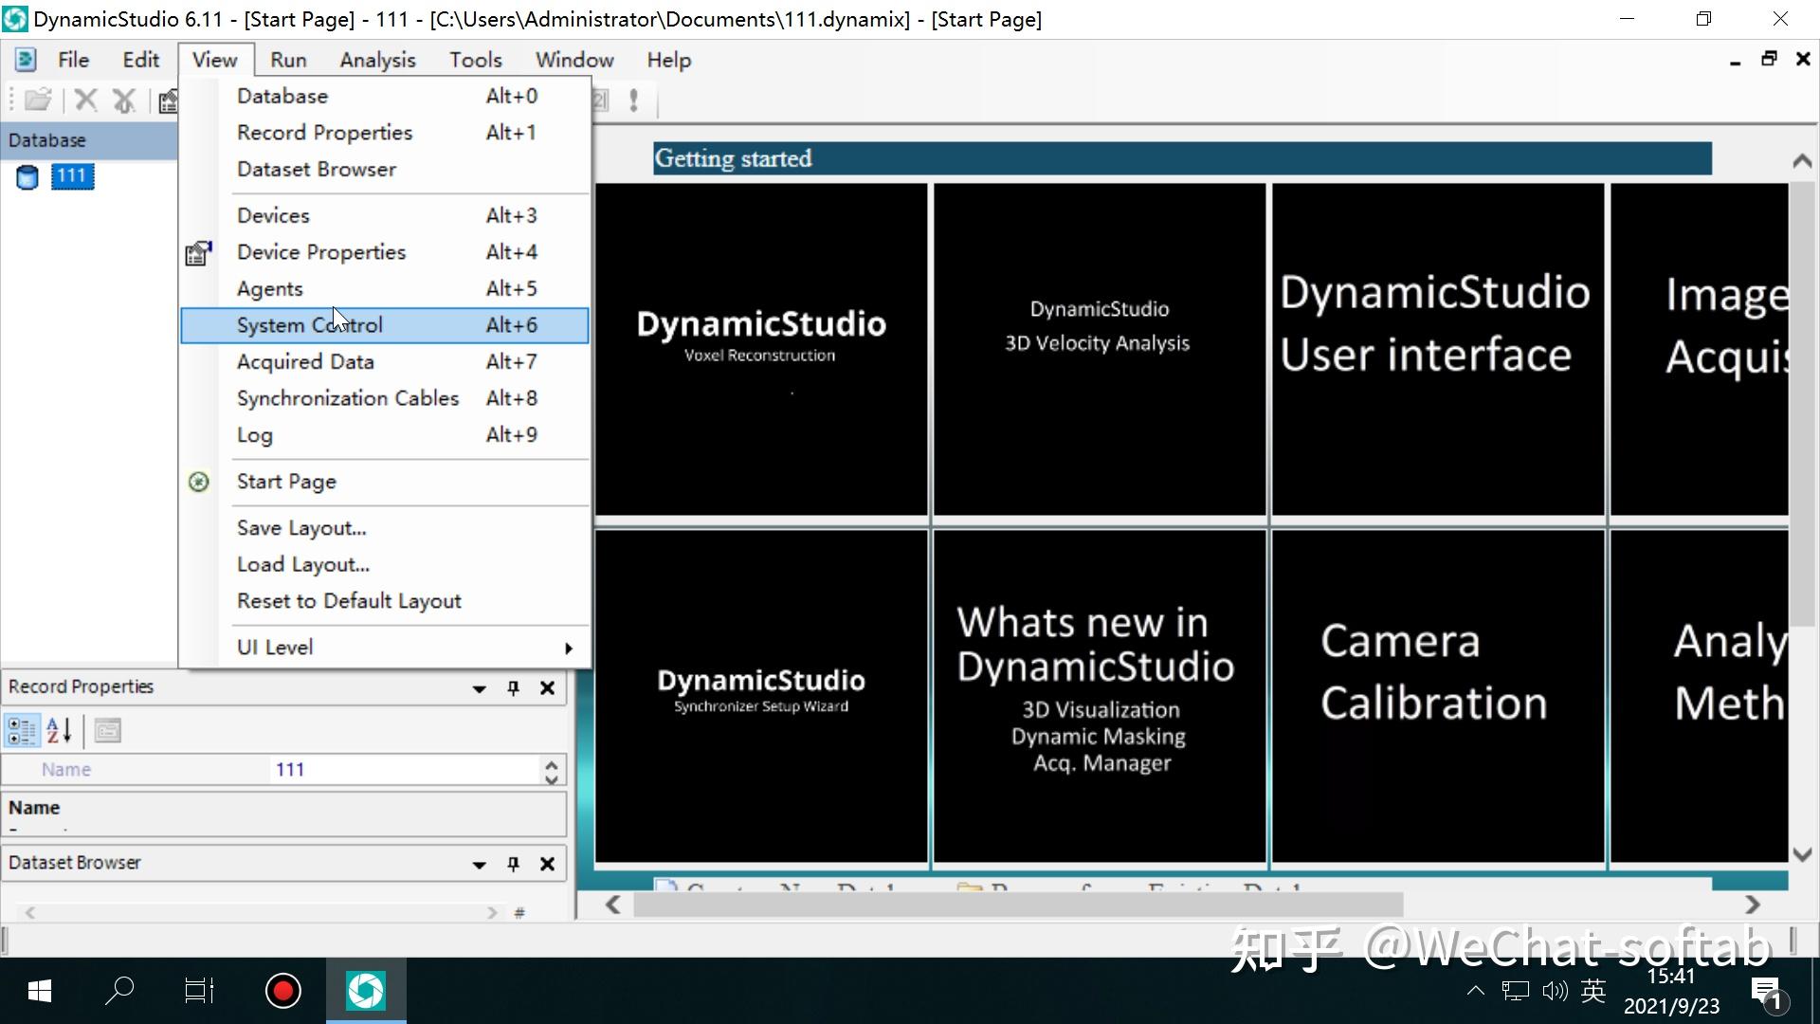The height and width of the screenshot is (1024, 1820).
Task: Click the red X delete toolbar icon
Action: pyautogui.click(x=85, y=100)
